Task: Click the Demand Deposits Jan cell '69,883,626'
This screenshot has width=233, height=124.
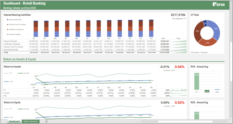Action: (x=33, y=41)
